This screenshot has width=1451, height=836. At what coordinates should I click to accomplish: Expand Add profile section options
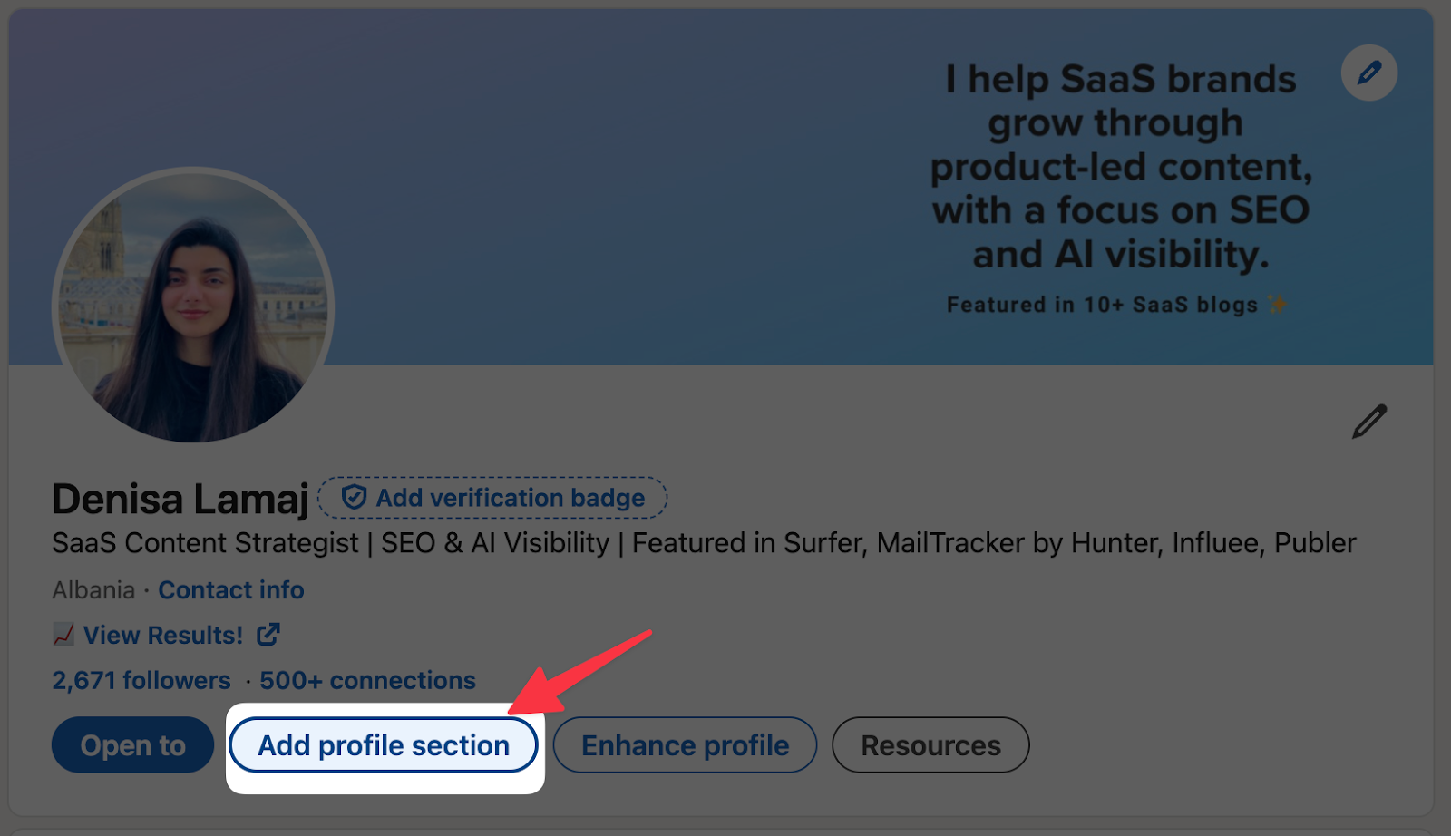382,744
